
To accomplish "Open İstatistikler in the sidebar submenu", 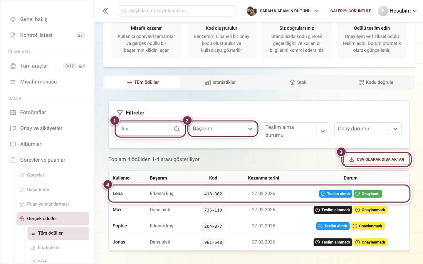I will (49, 248).
